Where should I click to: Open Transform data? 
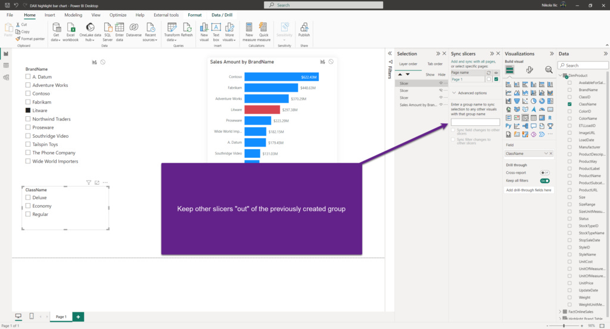[172, 32]
